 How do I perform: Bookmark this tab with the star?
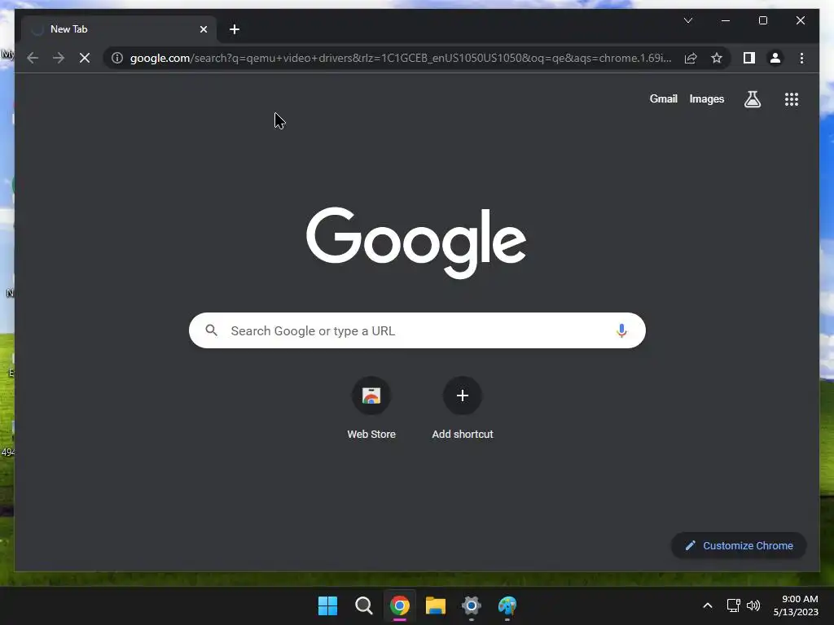[717, 58]
